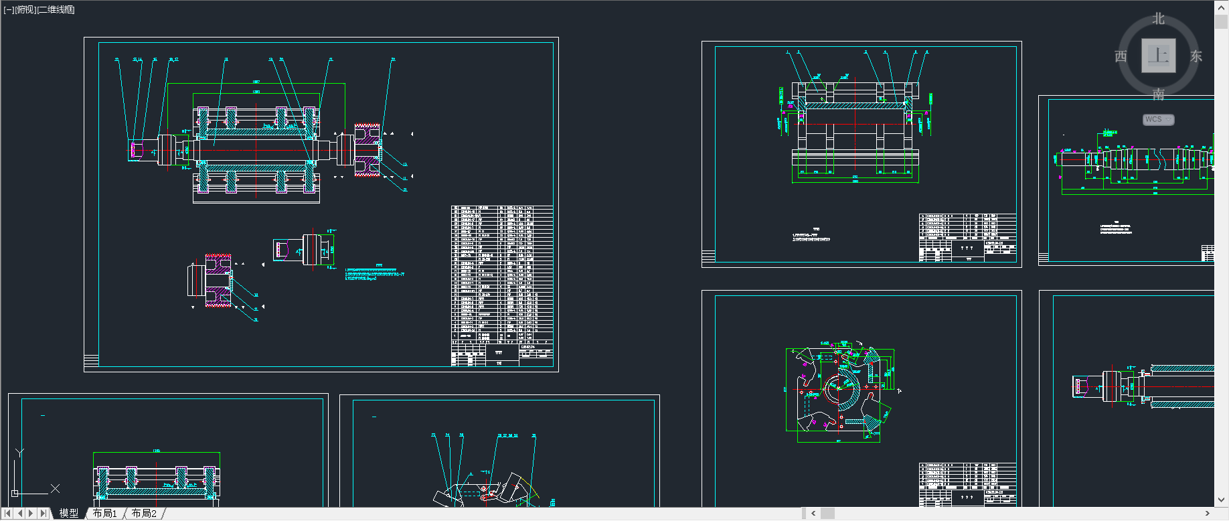Jump to the last layout tab
This screenshot has height=521, width=1229.
coord(44,514)
